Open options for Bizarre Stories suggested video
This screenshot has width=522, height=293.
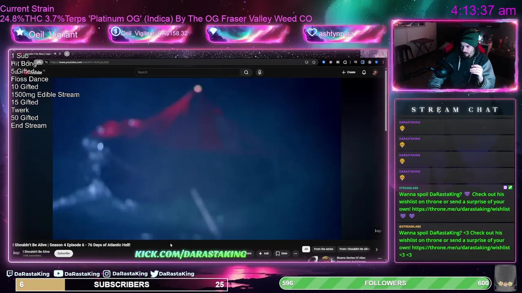coord(379,258)
